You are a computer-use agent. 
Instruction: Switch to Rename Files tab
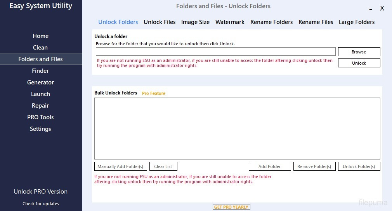click(x=316, y=22)
